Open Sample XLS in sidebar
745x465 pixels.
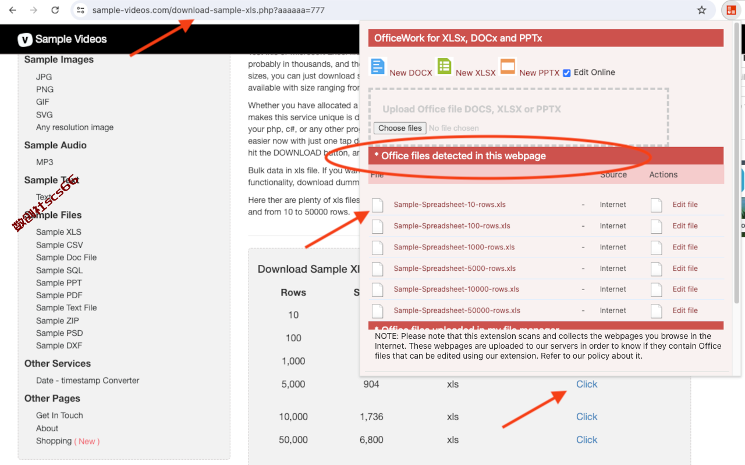click(59, 232)
